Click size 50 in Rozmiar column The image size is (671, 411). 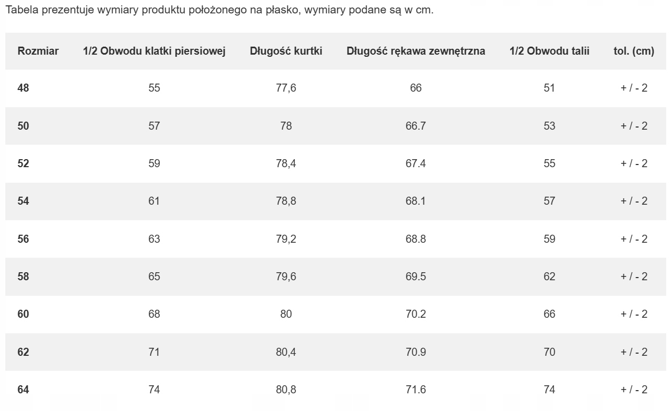click(24, 126)
